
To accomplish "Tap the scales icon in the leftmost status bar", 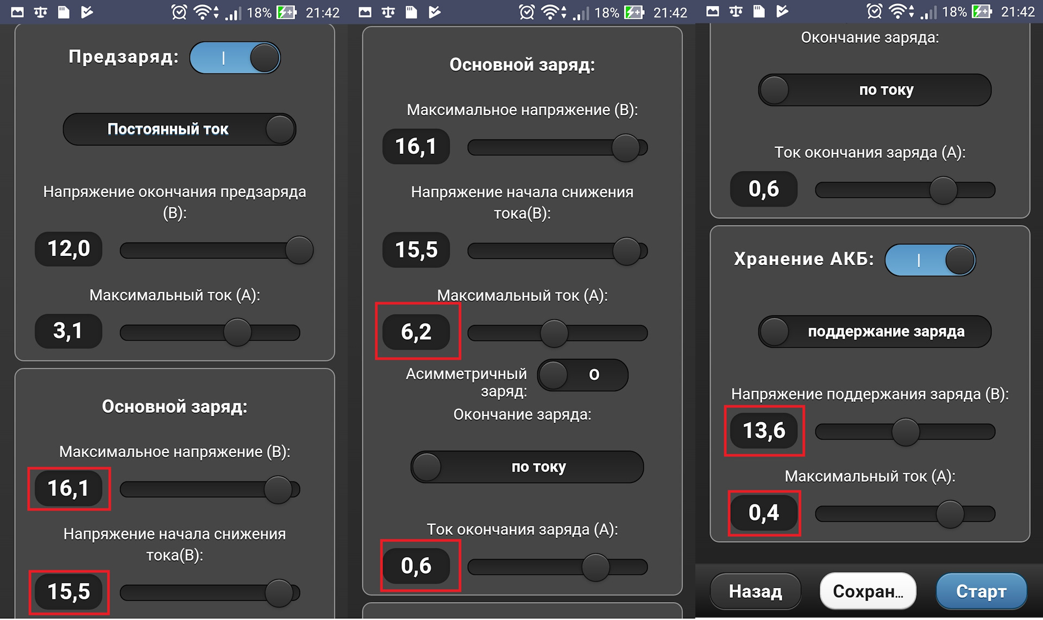I will 41,12.
